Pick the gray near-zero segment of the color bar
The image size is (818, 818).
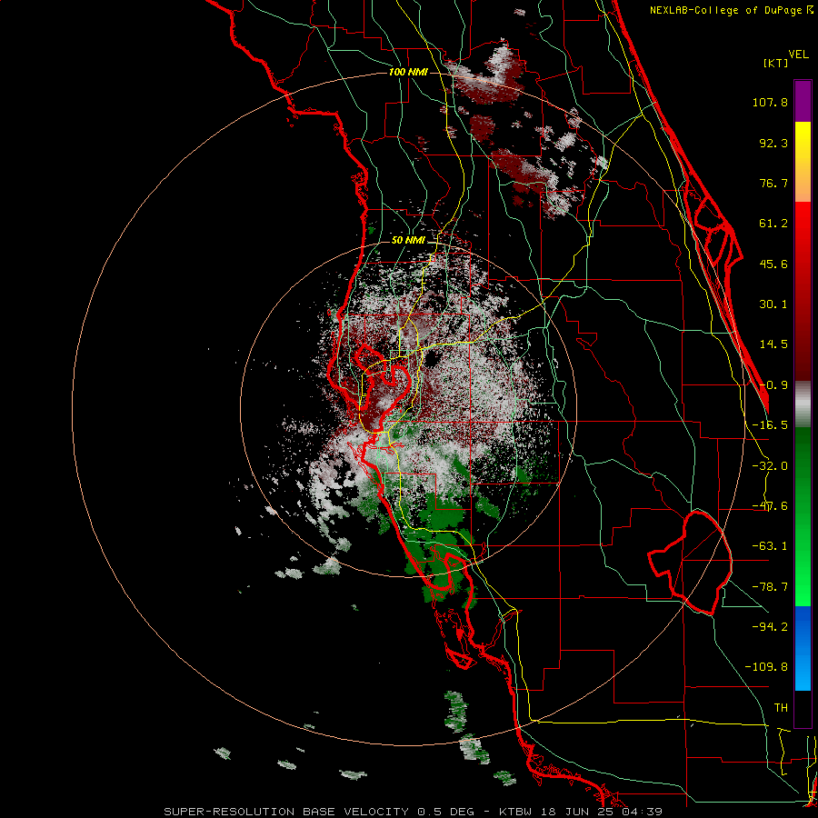pyautogui.click(x=803, y=404)
